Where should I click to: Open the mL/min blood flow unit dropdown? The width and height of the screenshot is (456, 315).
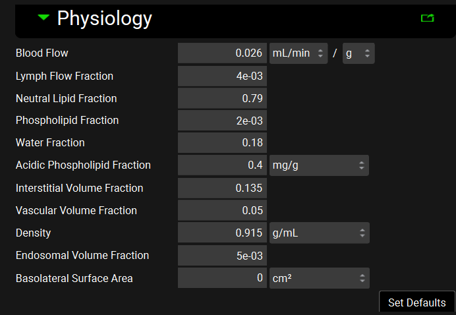coord(299,53)
